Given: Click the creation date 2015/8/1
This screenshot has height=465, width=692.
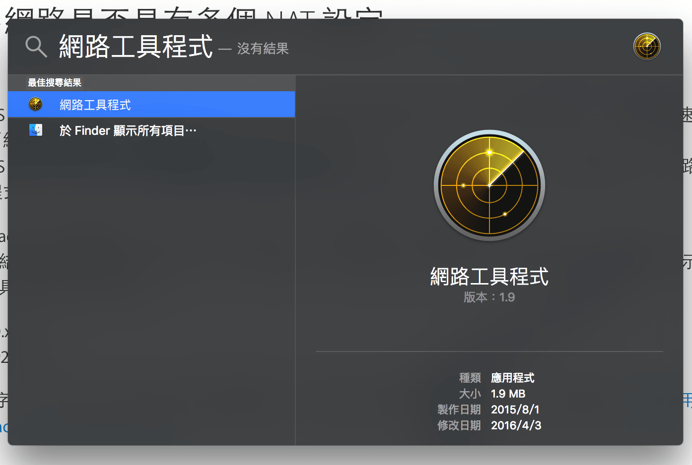Looking at the screenshot, I should tap(515, 409).
